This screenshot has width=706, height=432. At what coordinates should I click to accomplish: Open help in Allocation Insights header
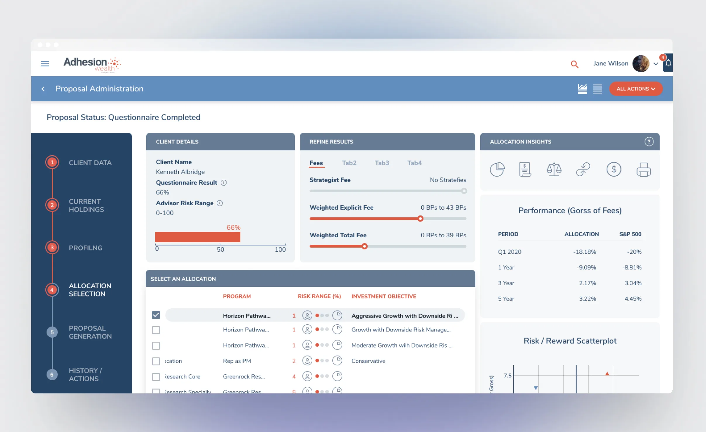649,141
